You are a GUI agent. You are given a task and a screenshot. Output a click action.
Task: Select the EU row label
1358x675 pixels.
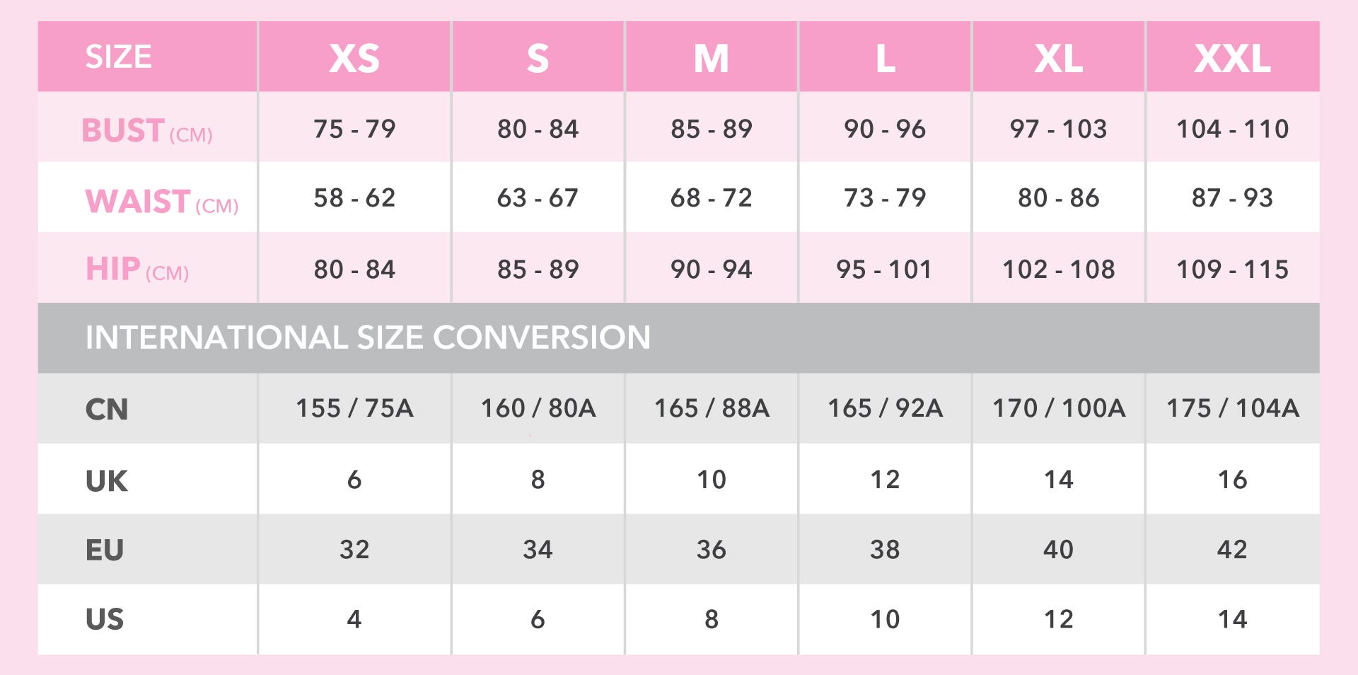click(105, 550)
